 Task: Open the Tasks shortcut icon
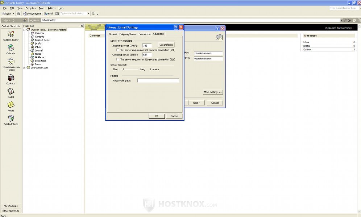(11, 91)
